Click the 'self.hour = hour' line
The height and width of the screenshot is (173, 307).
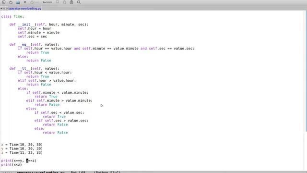(35, 28)
